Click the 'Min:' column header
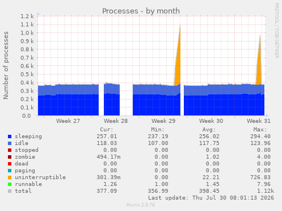The height and width of the screenshot is (211, 282). pos(158,130)
